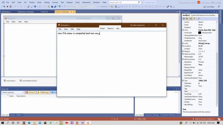Open the Immediate Window tab

[168, 115]
